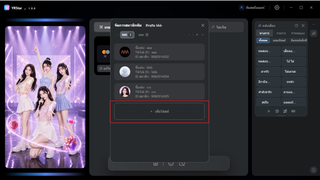The height and width of the screenshot is (180, 320).
Task: Click the smiley emoji icon in bottom bar
Action: (171, 163)
